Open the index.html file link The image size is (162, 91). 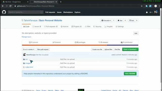[29, 67]
